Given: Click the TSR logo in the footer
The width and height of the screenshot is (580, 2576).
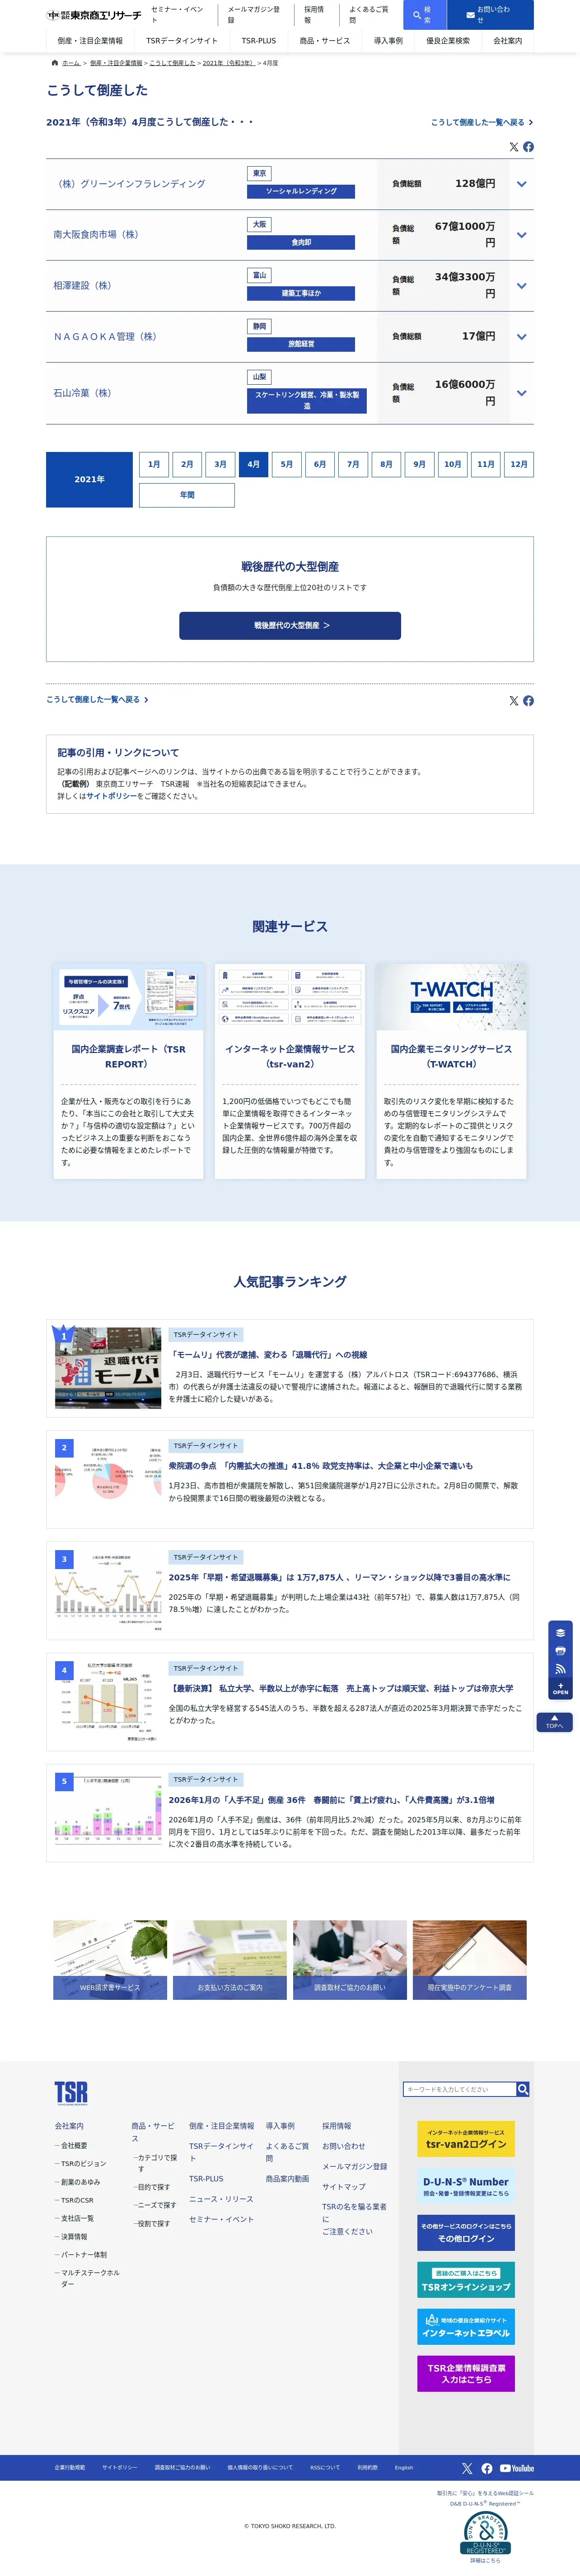Looking at the screenshot, I should 71,2092.
